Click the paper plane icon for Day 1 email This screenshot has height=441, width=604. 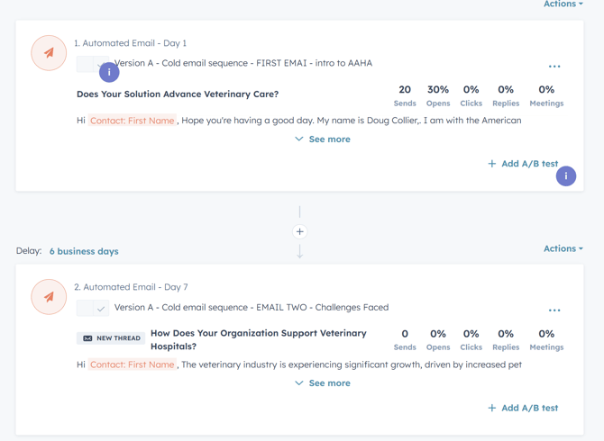tap(49, 53)
